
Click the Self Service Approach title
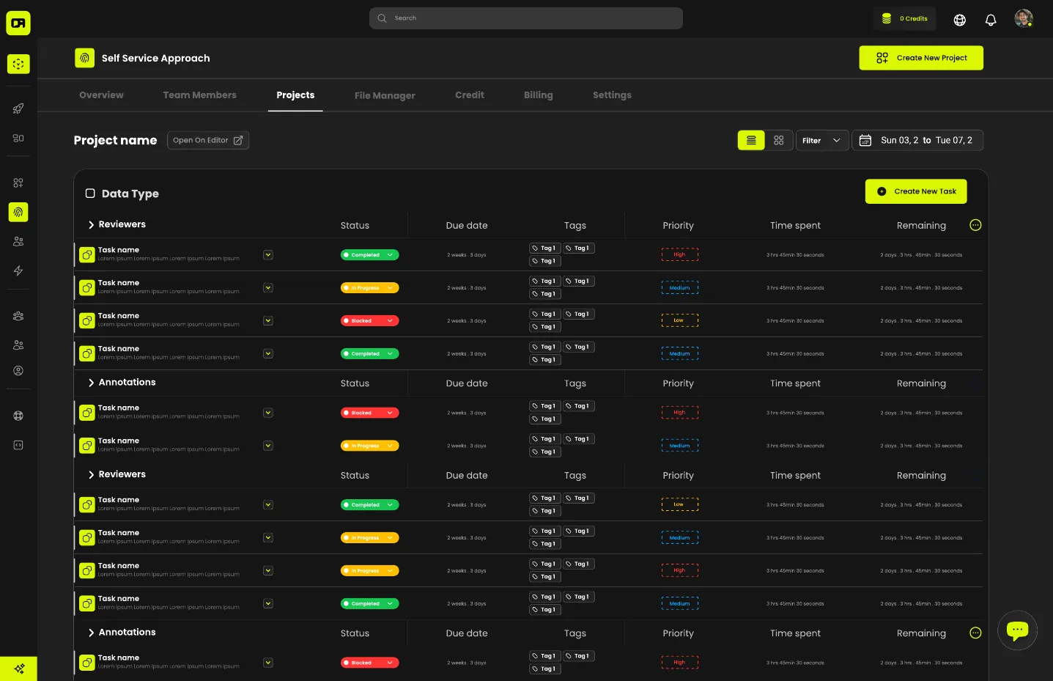pyautogui.click(x=156, y=58)
